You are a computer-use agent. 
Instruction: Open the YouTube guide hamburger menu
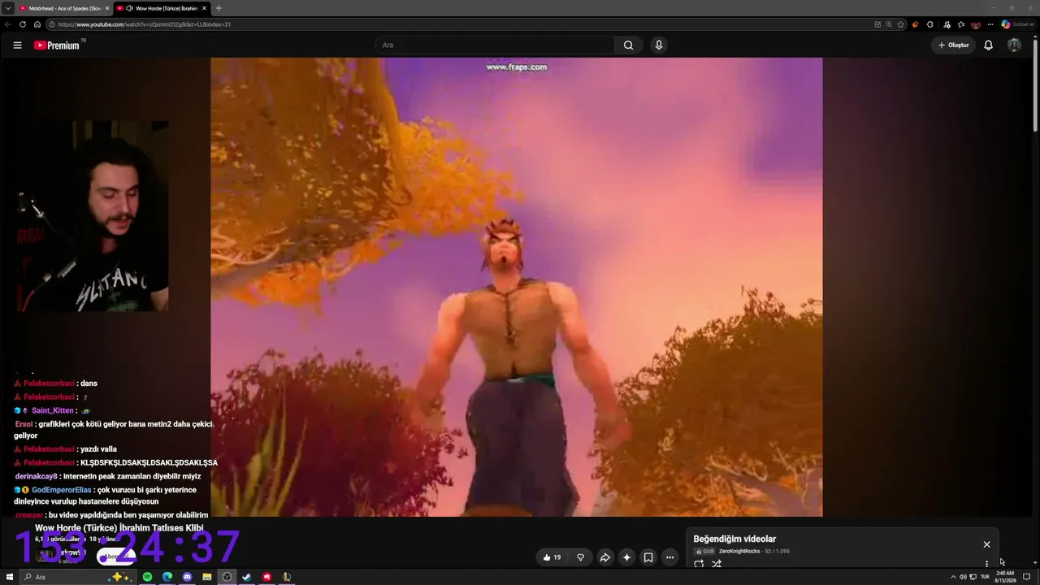(x=17, y=45)
